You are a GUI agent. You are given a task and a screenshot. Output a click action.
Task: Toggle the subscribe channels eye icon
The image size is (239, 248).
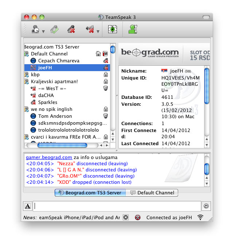[113, 29]
